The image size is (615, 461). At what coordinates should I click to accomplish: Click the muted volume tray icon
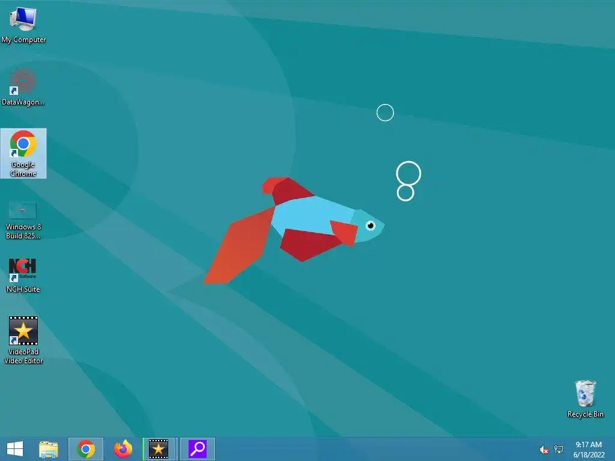click(x=544, y=450)
